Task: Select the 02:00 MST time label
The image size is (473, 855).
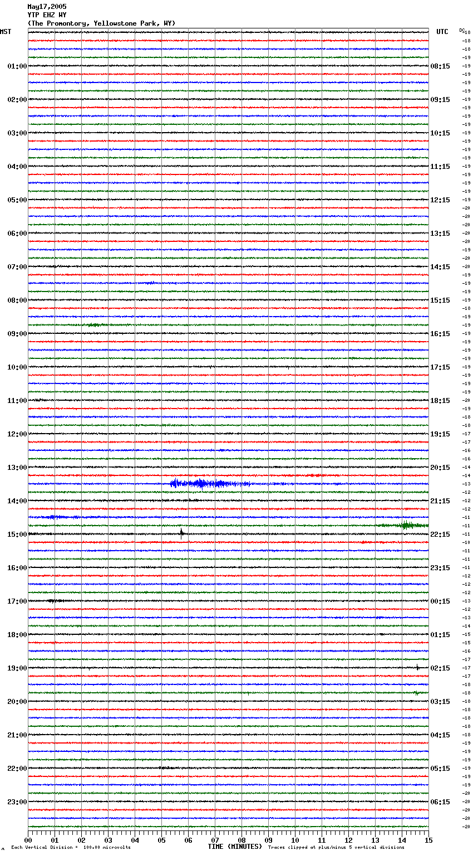Action: point(17,100)
